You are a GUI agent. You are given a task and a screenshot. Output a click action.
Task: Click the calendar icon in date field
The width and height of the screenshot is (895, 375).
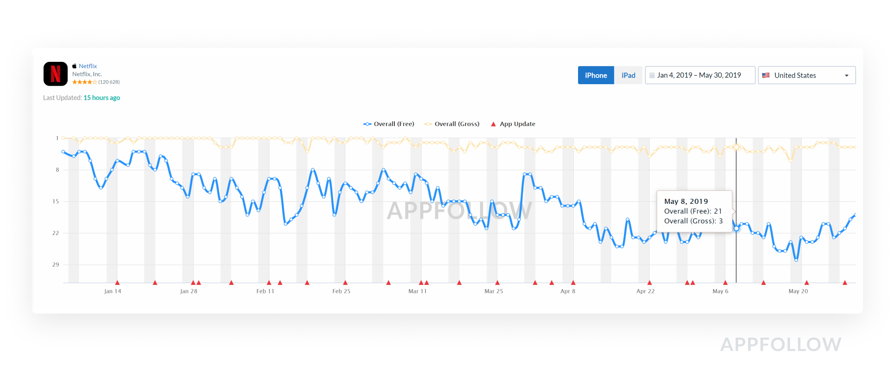(x=652, y=75)
